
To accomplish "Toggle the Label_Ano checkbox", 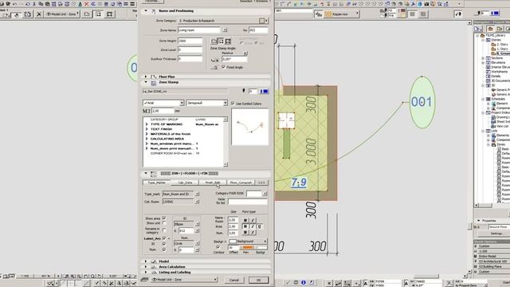I will [x=164, y=238].
